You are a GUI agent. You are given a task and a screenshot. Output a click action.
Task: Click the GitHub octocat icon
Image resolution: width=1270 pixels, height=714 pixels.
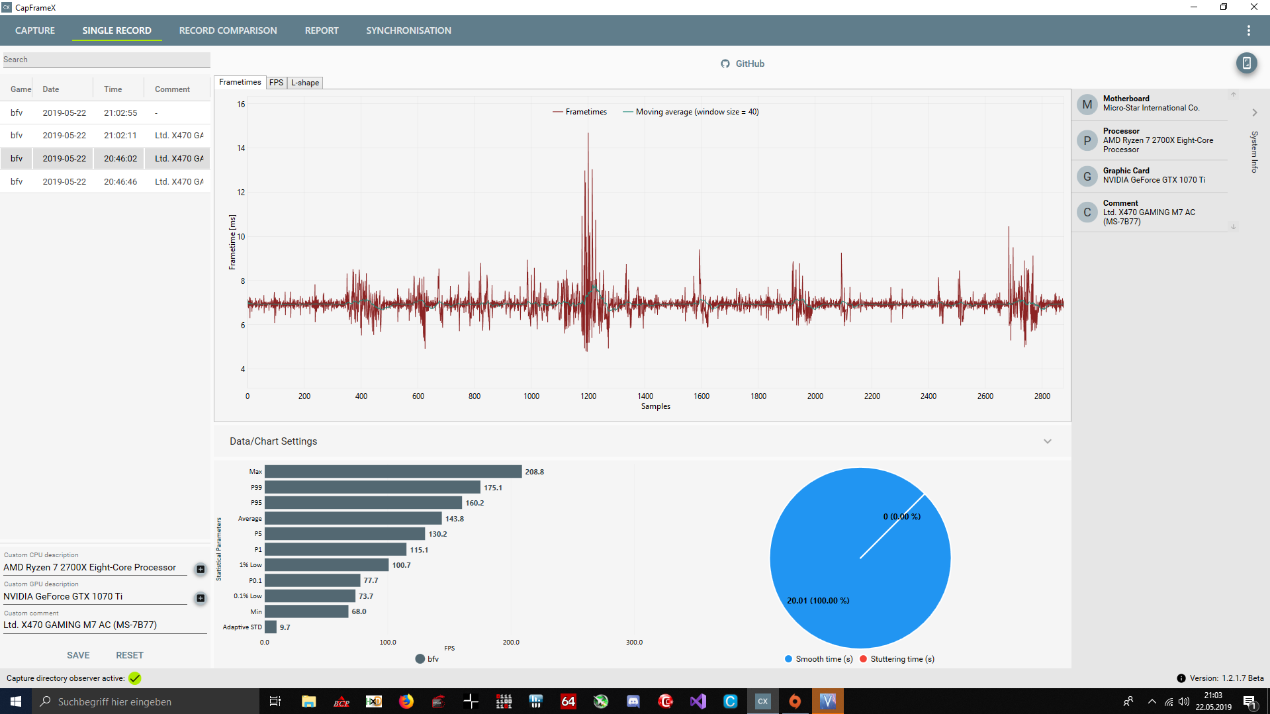(x=725, y=64)
